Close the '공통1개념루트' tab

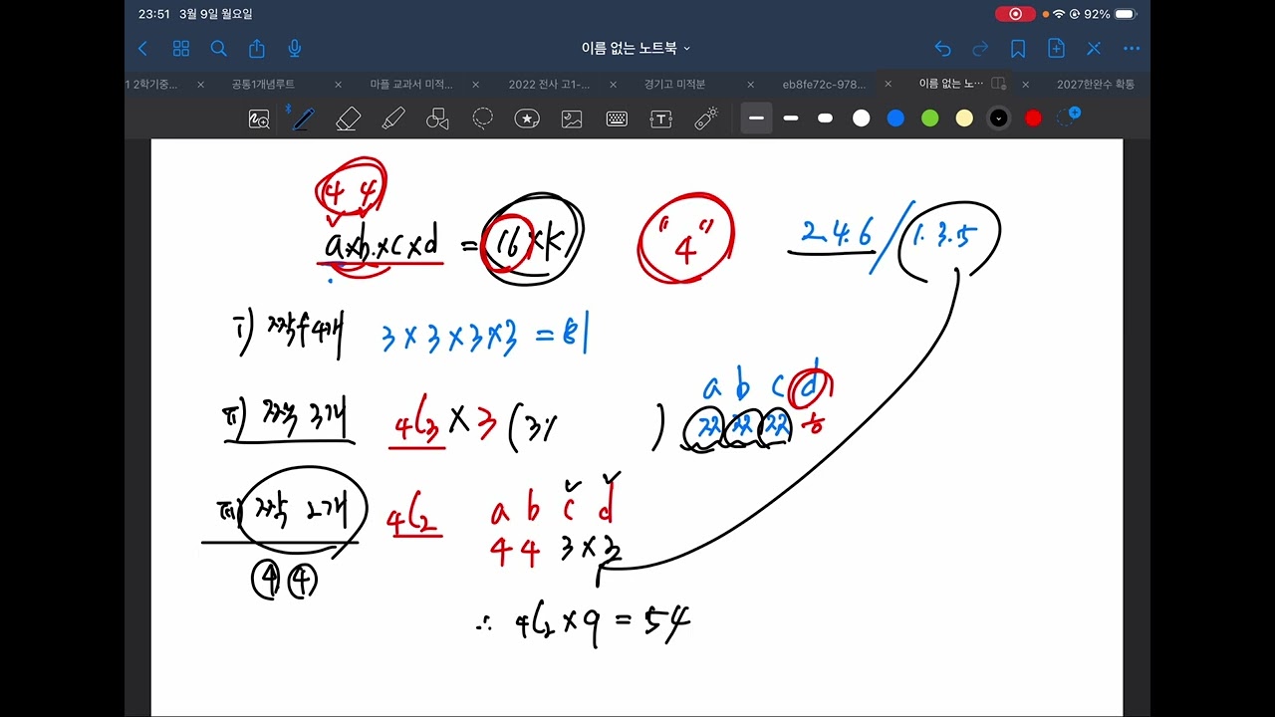(338, 85)
